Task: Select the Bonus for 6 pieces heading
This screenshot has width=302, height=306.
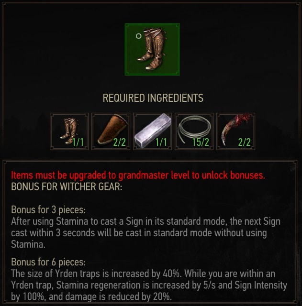Action: 48,262
